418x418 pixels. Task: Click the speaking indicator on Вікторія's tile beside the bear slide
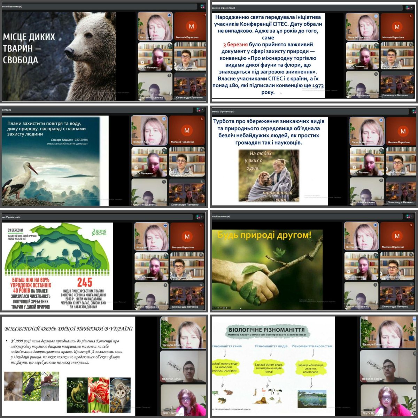pyautogui.click(x=169, y=16)
